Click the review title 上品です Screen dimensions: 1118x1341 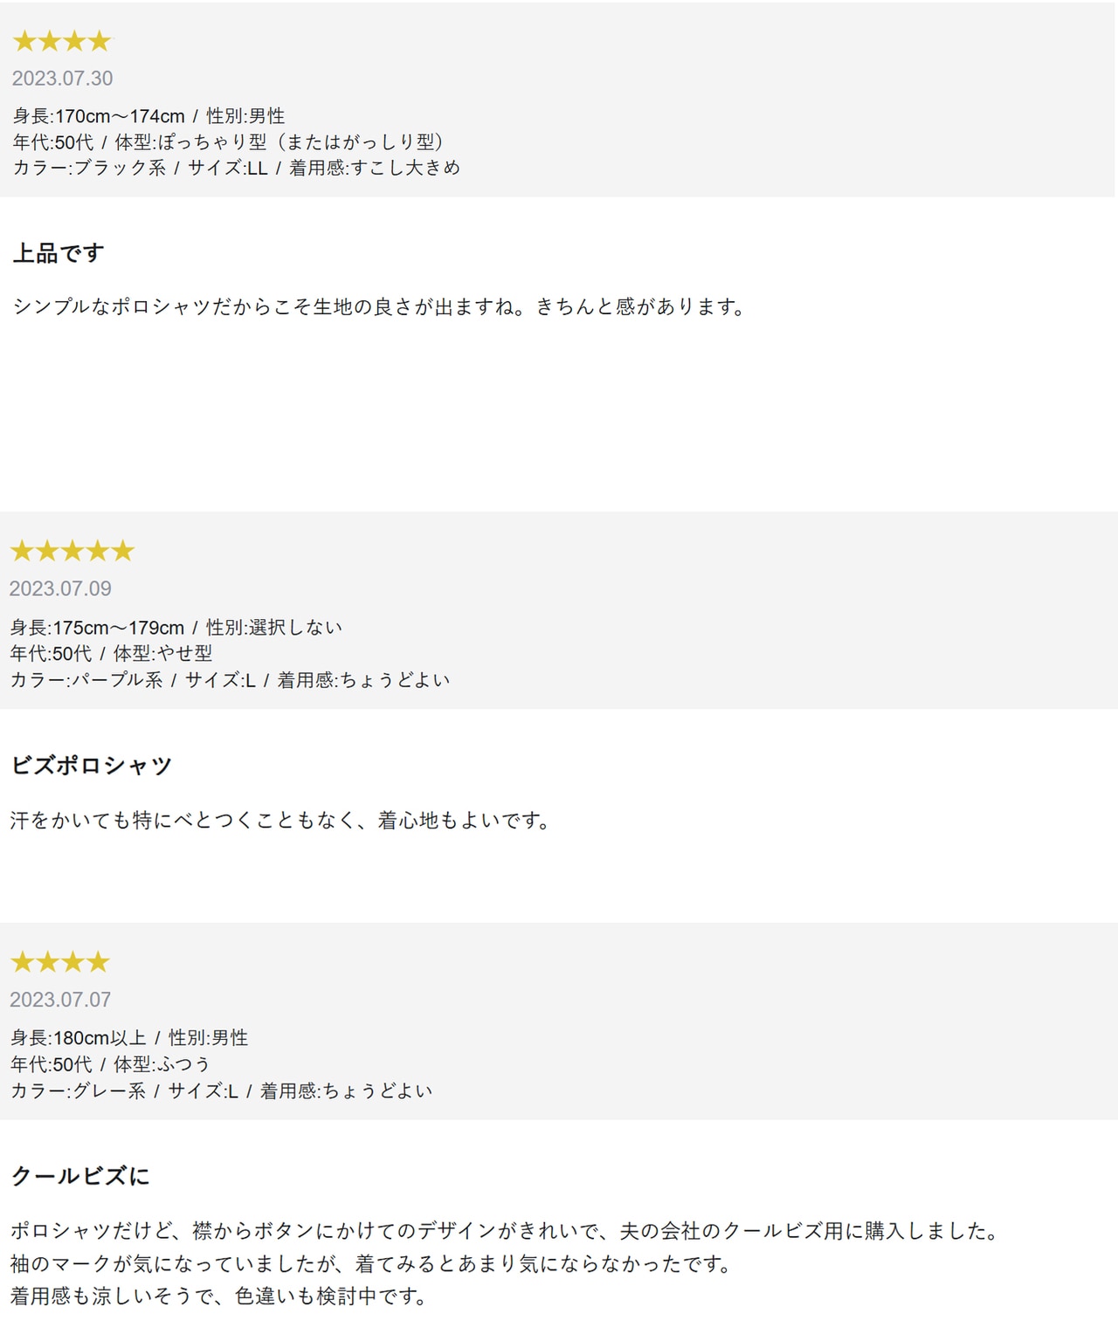pyautogui.click(x=59, y=253)
